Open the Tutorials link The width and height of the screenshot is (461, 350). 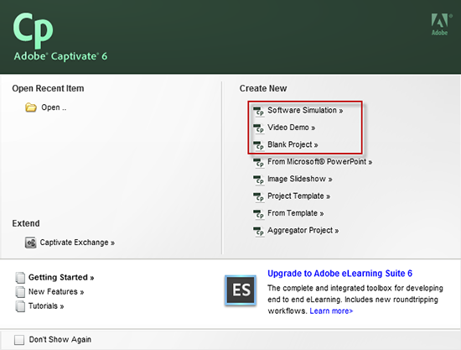pos(46,306)
